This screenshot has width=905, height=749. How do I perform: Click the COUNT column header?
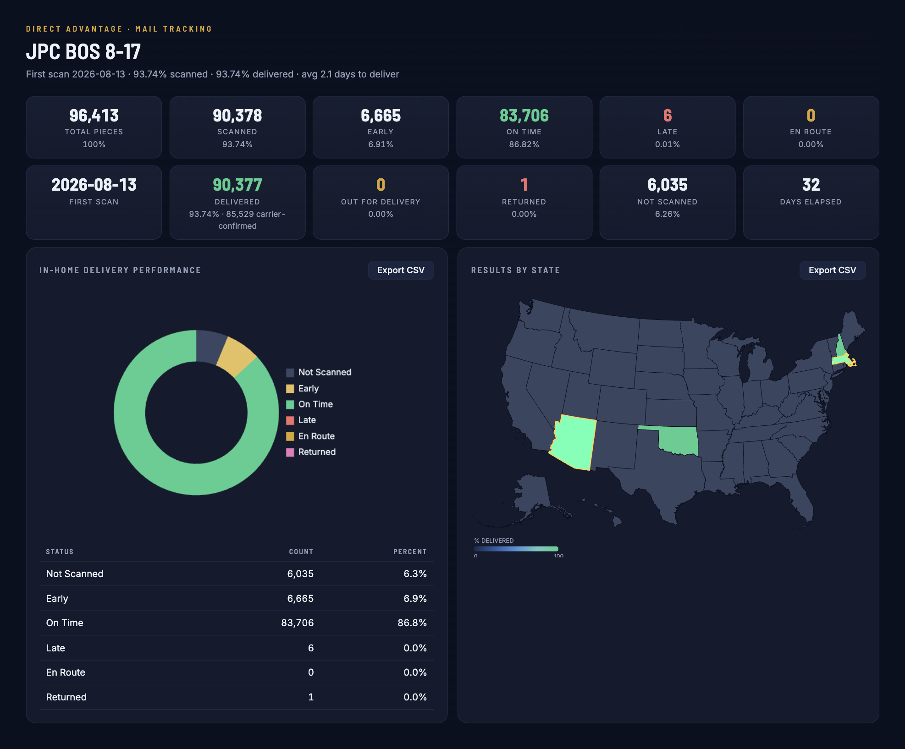click(301, 551)
